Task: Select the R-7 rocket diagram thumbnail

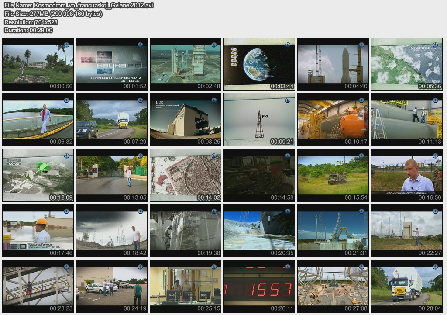Action: click(259, 119)
